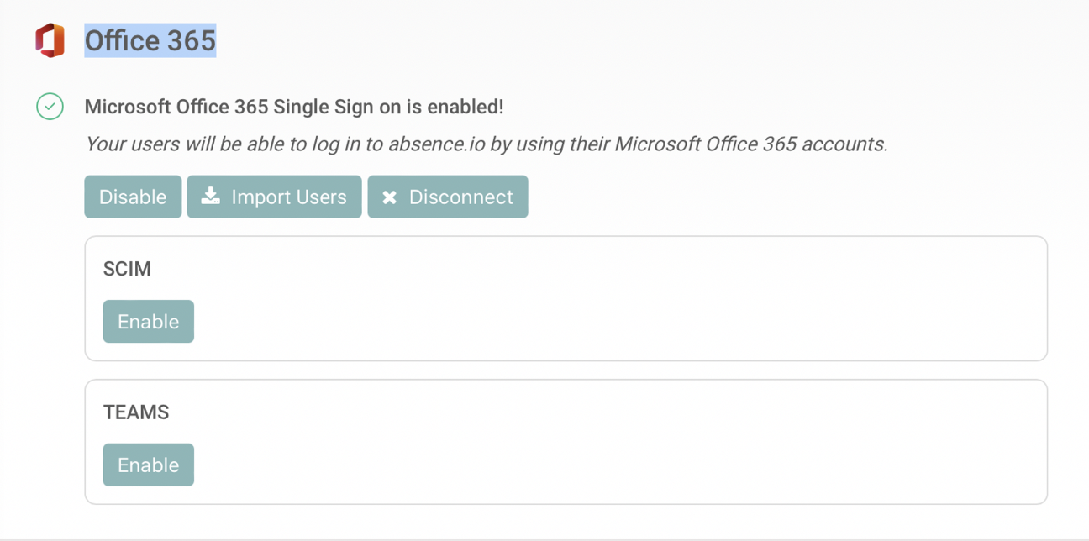Click the TEAMS section title
This screenshot has height=541, width=1089.
[136, 412]
